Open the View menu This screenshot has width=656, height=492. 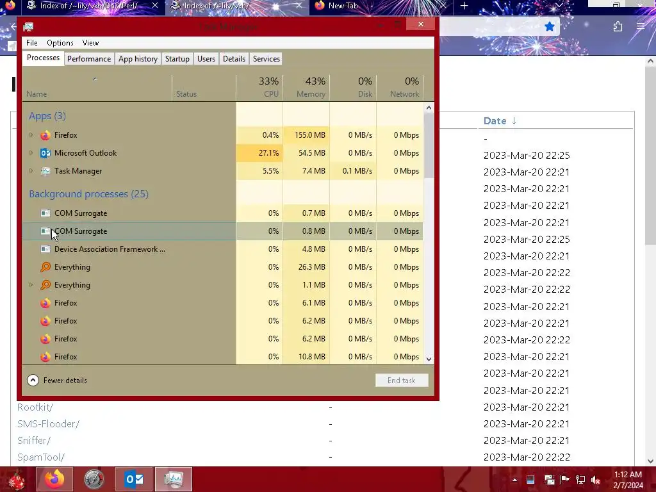point(90,43)
